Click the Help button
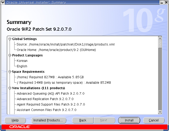 [15, 120]
